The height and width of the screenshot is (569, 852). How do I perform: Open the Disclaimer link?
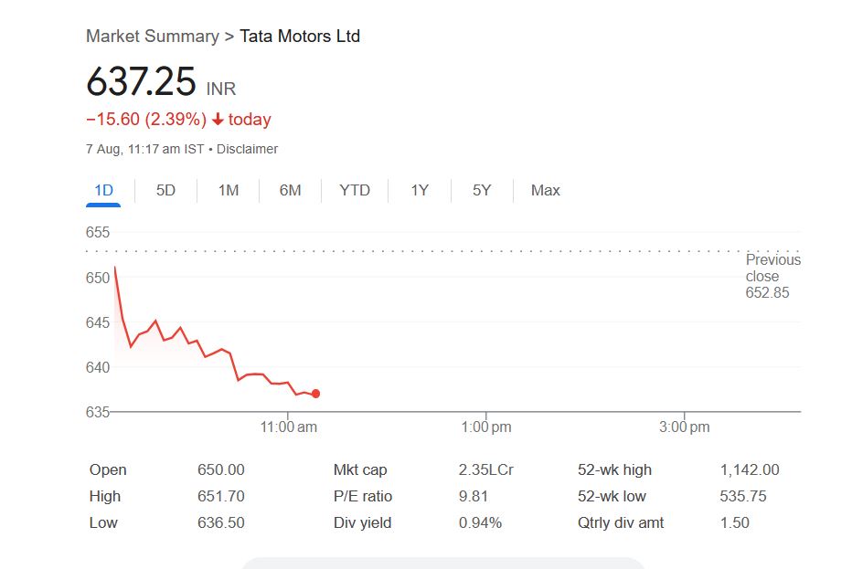247,149
